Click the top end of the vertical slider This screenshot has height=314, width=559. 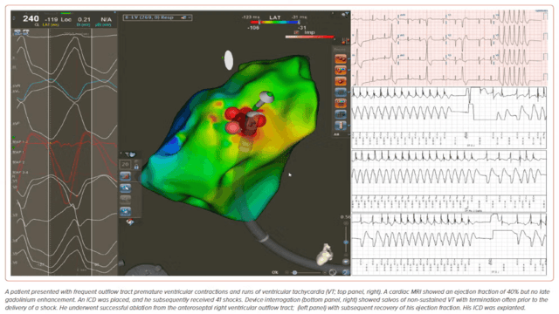[x=346, y=223]
